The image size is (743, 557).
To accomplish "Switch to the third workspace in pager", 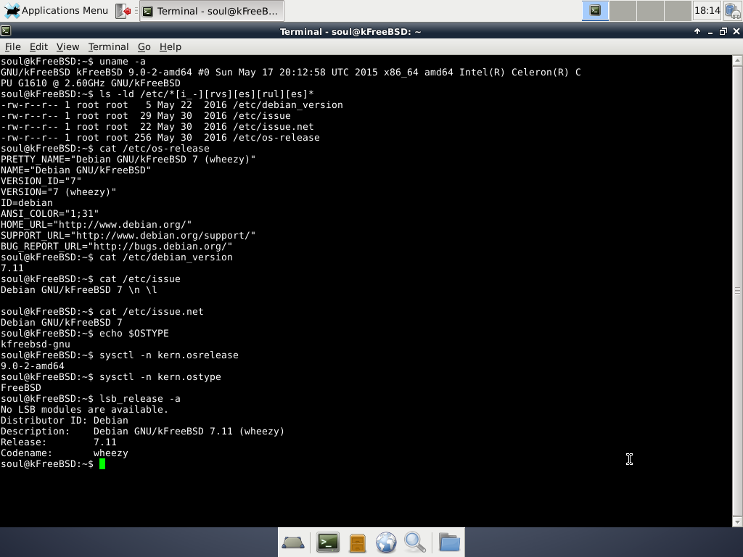I will tap(650, 10).
